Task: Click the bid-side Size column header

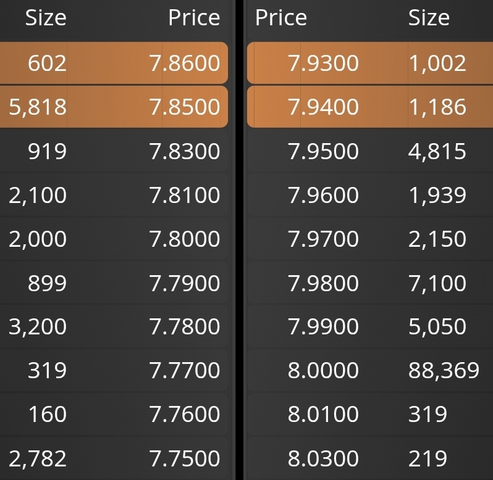Action: [46, 18]
